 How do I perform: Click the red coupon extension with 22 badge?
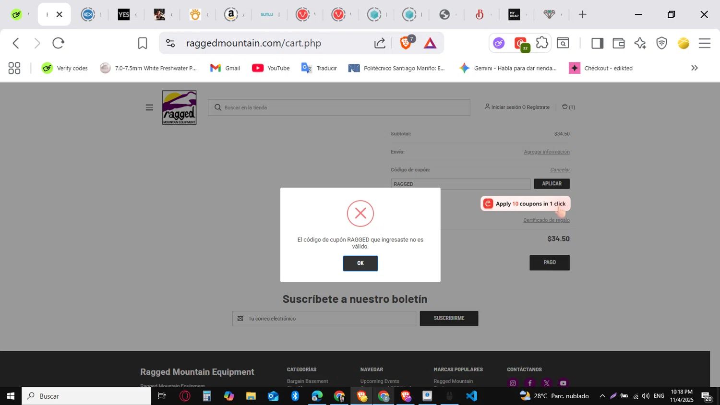coord(521,44)
